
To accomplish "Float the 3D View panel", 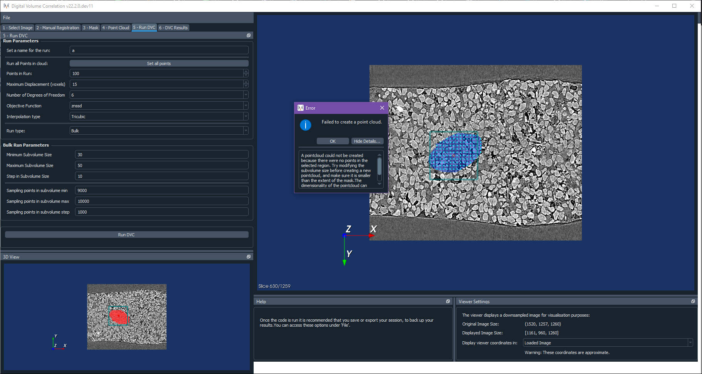I will pos(249,256).
